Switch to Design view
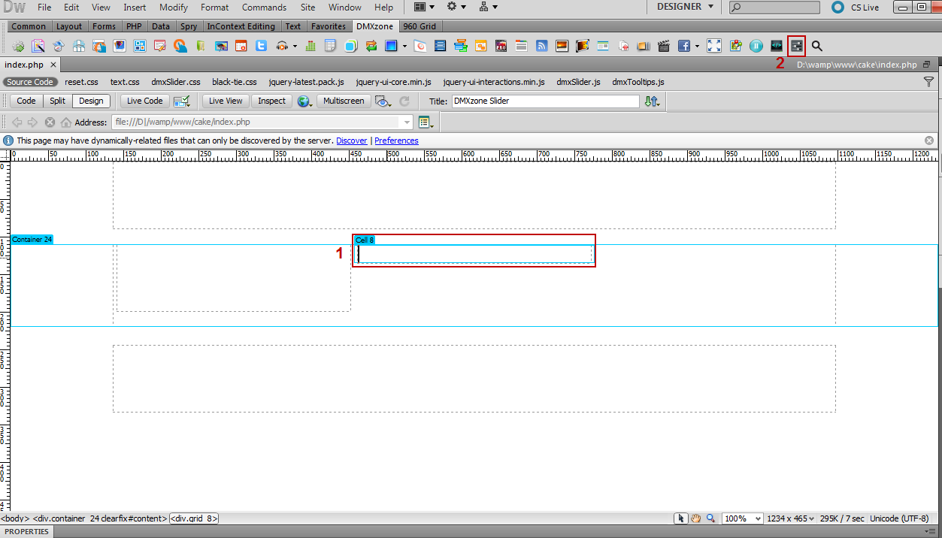 click(x=91, y=101)
